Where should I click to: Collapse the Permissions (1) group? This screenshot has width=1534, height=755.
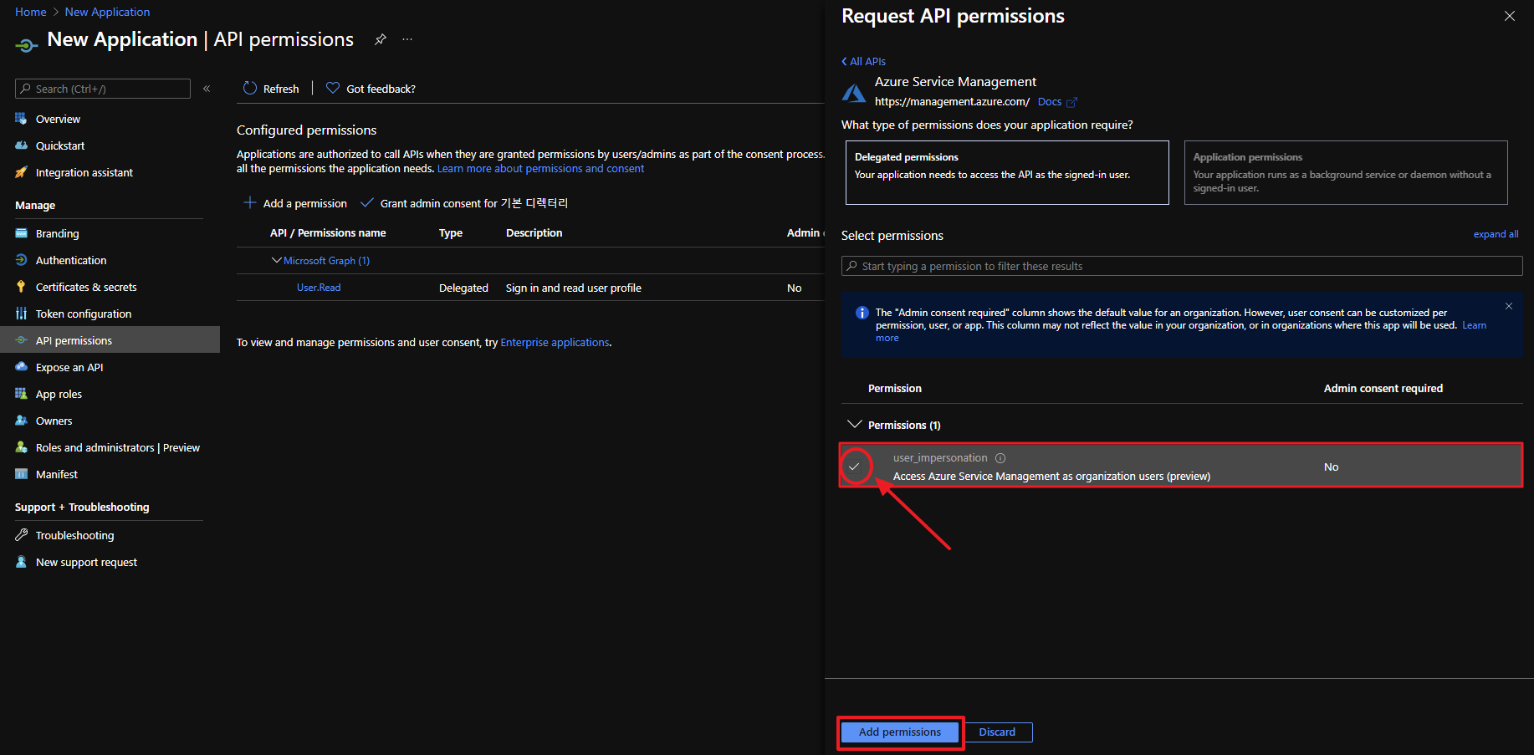coord(854,425)
